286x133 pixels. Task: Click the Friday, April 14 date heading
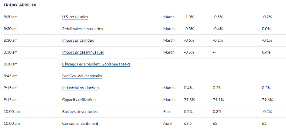tap(20, 5)
